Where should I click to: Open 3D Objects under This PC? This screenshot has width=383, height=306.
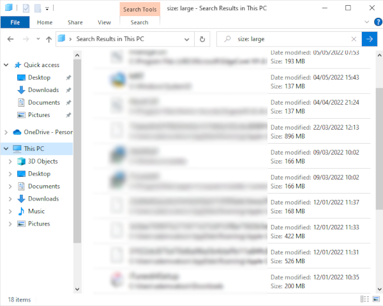click(x=43, y=162)
